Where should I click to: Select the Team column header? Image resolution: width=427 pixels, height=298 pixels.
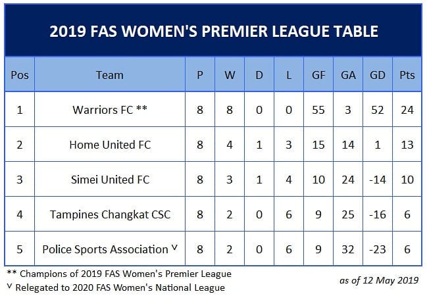tap(110, 74)
